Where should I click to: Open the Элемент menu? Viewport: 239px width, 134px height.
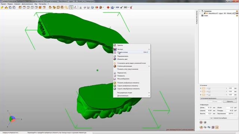tap(17, 4)
